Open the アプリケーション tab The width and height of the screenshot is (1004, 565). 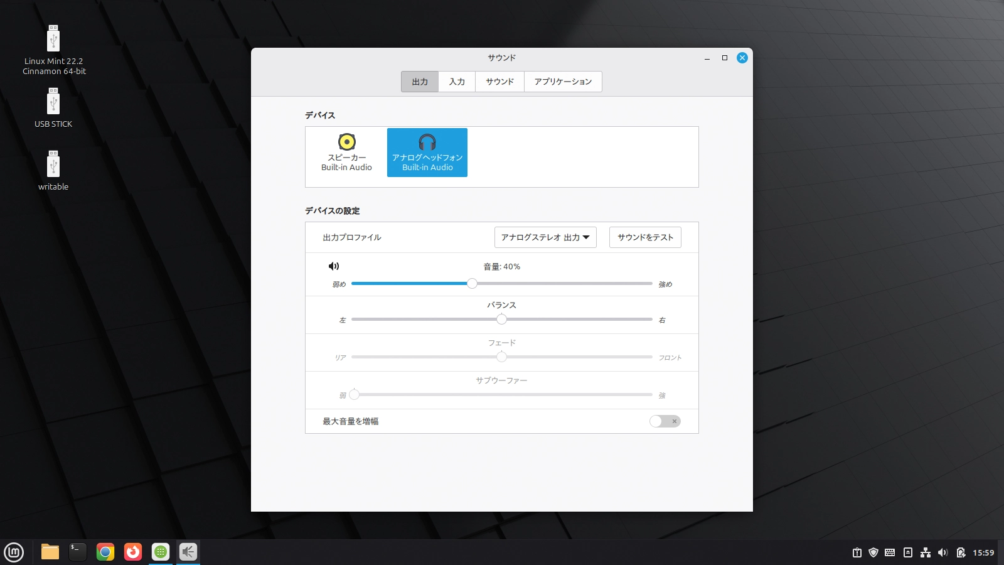pos(563,81)
